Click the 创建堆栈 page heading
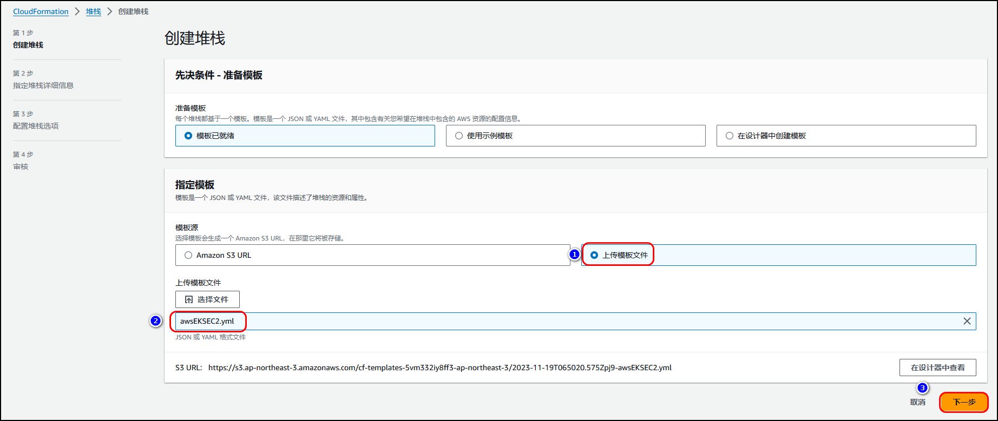 [x=195, y=38]
